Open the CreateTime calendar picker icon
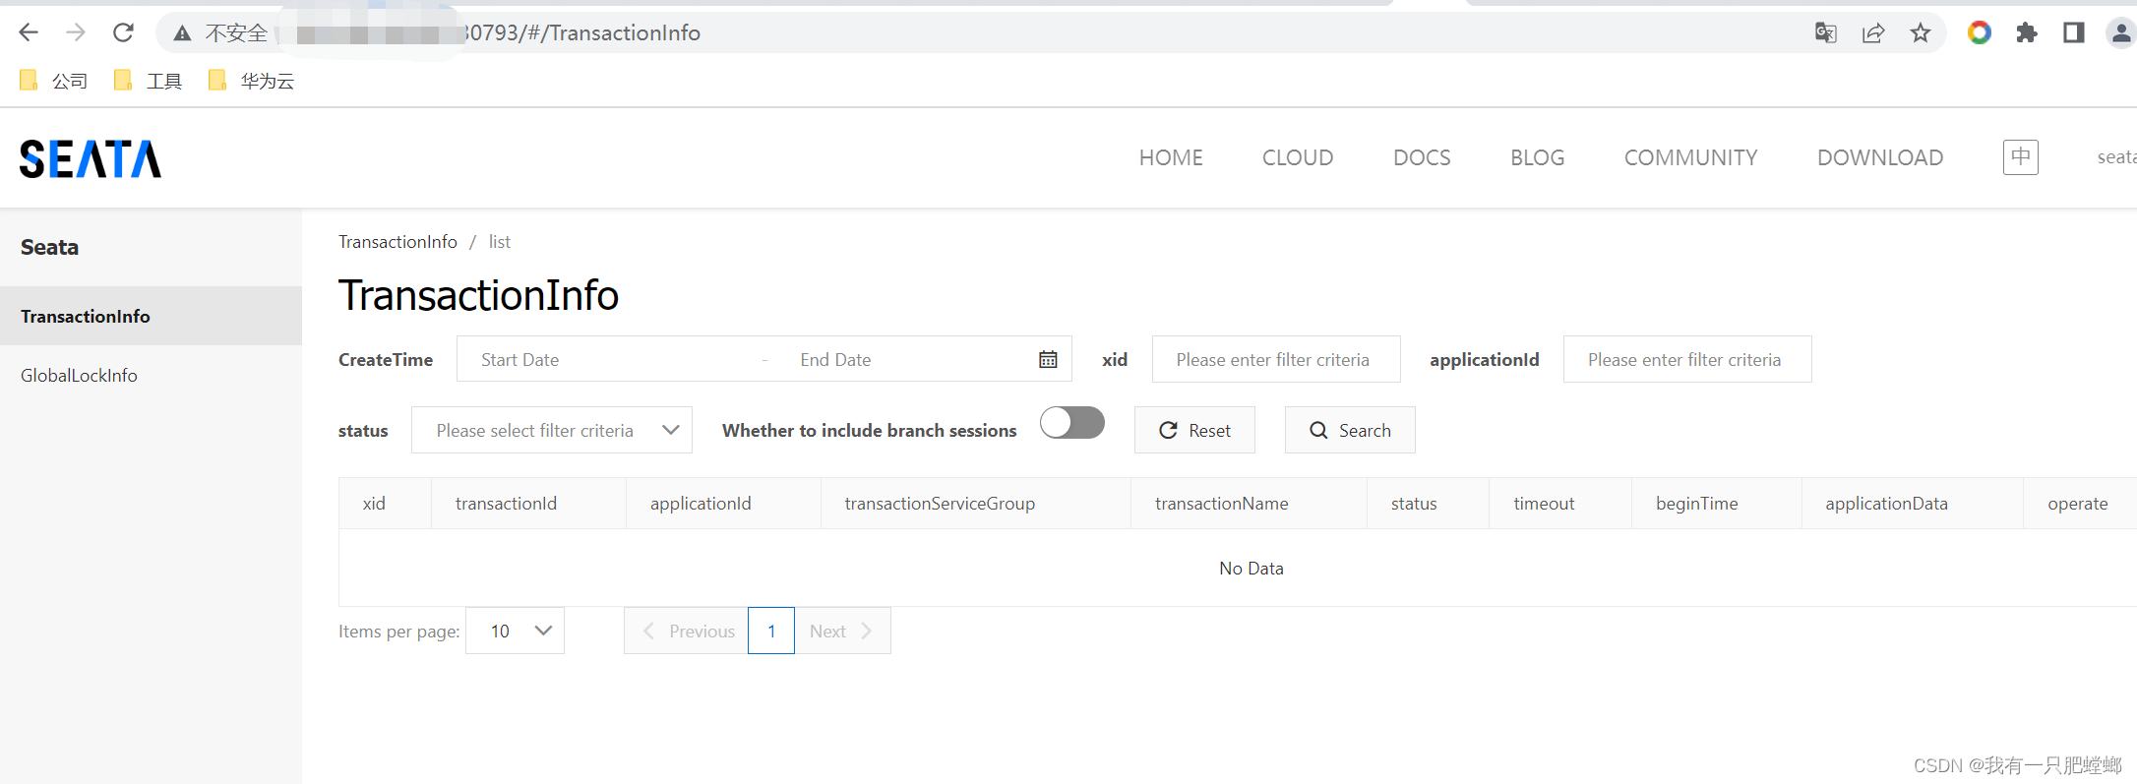The width and height of the screenshot is (2137, 784). (x=1048, y=359)
